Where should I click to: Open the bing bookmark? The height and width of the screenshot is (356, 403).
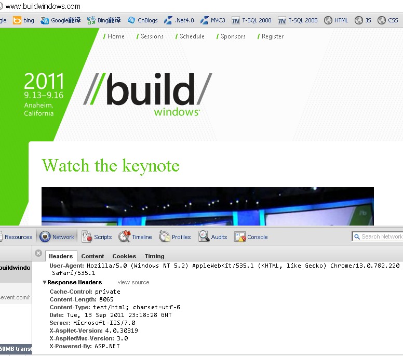[23, 20]
